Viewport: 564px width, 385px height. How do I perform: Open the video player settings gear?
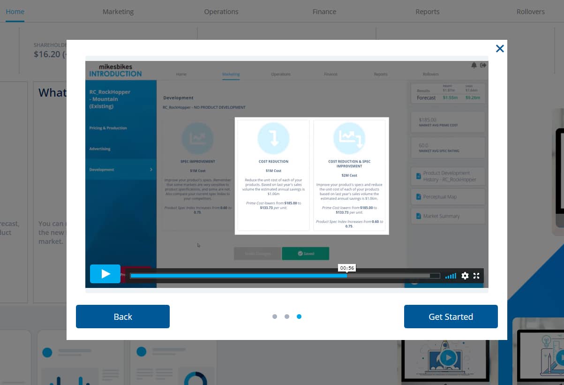coord(465,276)
